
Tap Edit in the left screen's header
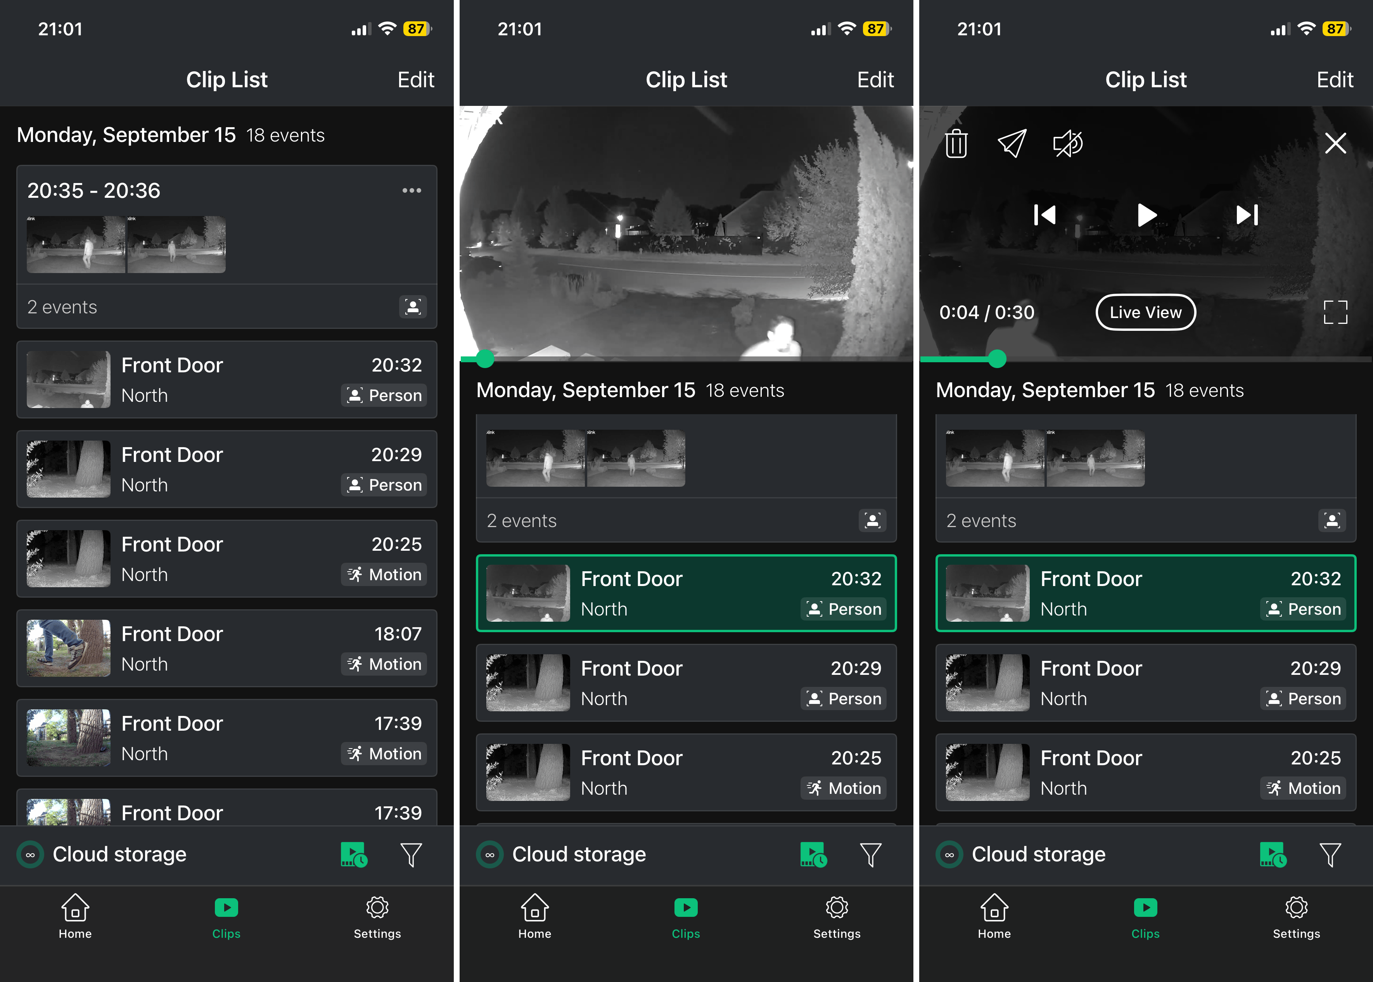click(x=415, y=80)
